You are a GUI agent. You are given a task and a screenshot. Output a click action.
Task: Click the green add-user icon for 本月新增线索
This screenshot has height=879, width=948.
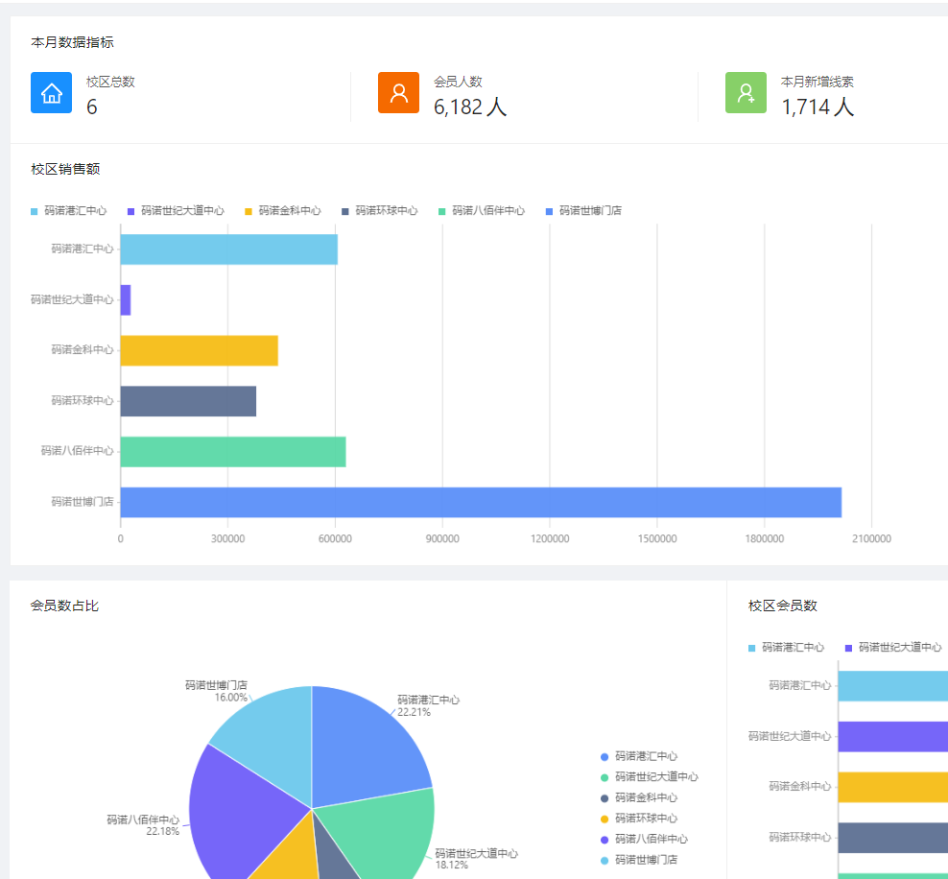click(746, 92)
